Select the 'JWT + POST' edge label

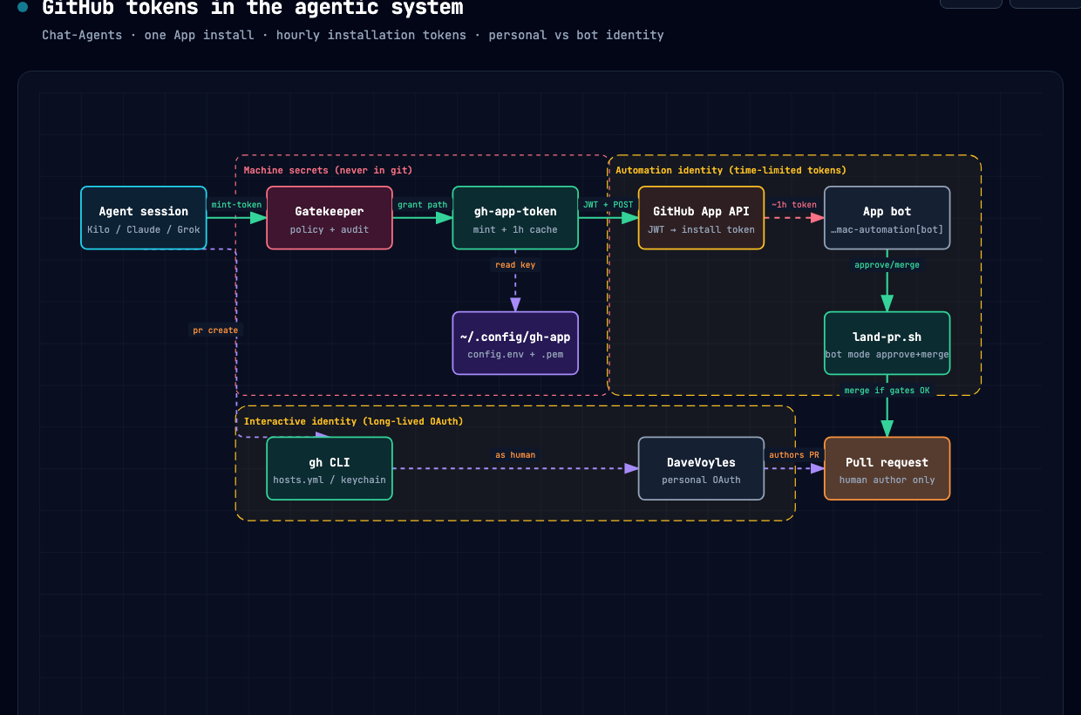(x=608, y=205)
